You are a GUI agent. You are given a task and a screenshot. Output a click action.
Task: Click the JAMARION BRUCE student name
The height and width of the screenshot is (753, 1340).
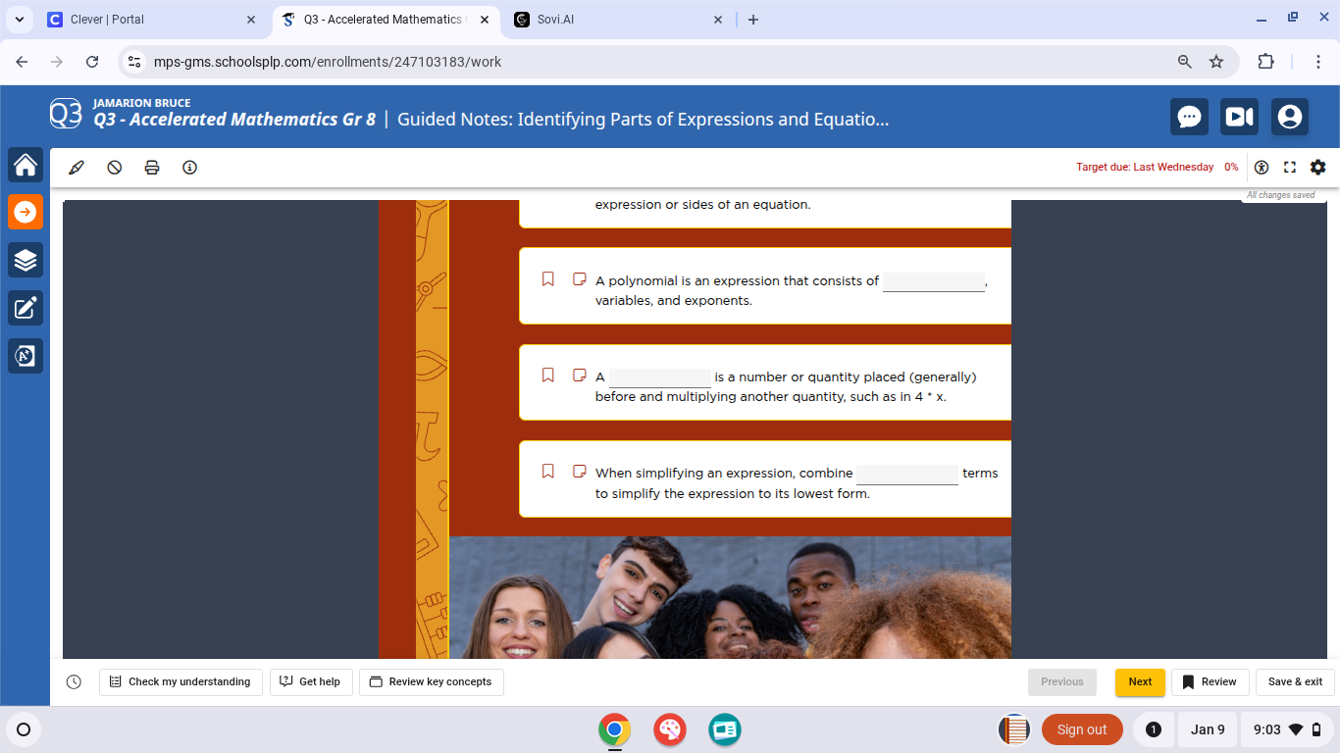point(142,103)
